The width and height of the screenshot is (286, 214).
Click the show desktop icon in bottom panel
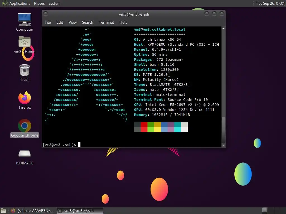click(3, 211)
